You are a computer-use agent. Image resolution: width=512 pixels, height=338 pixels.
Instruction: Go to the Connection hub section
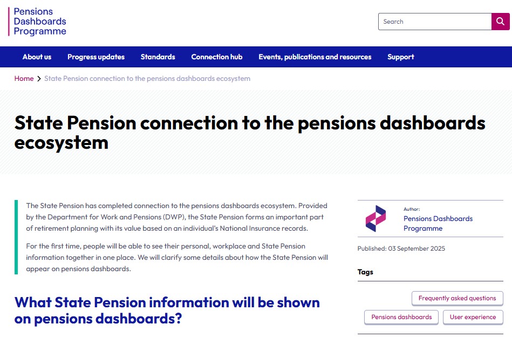pos(217,57)
